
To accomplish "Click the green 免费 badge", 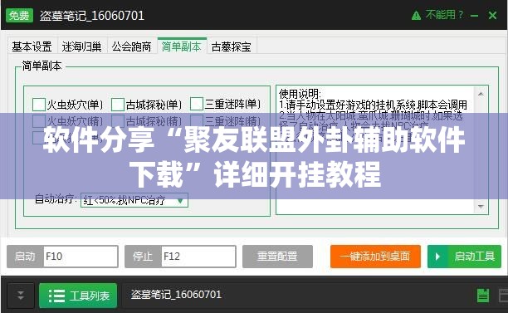I will point(19,15).
